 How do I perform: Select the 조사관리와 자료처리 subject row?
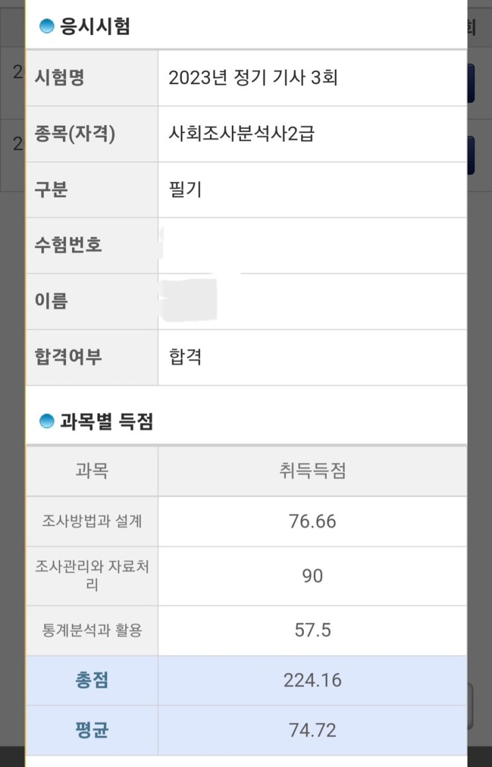(92, 576)
